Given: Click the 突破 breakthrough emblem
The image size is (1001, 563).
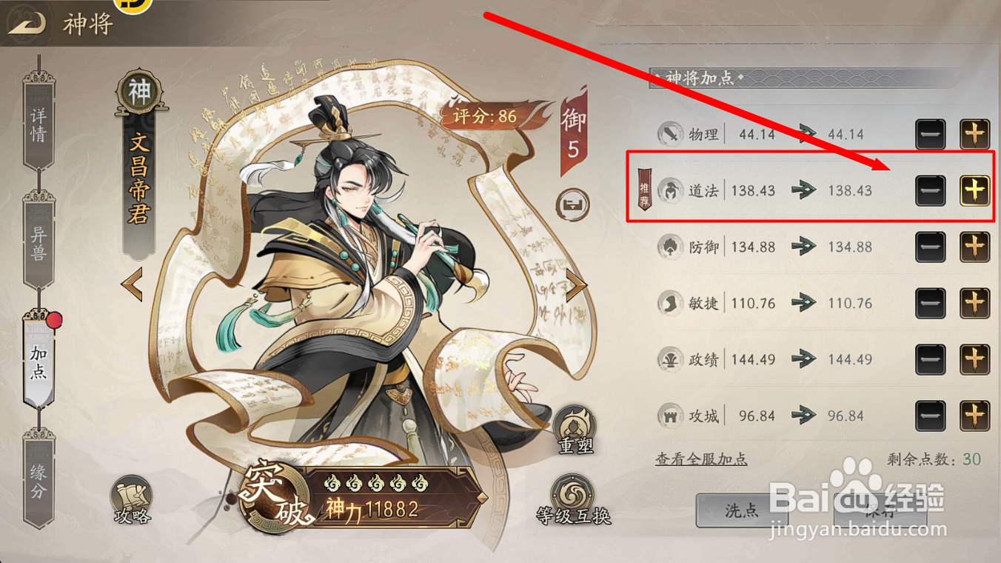Looking at the screenshot, I should [272, 493].
